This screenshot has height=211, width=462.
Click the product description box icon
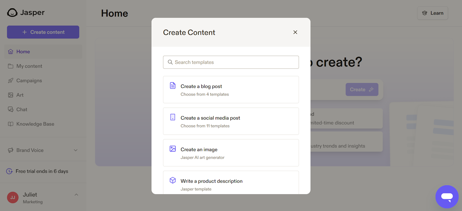coord(173,180)
